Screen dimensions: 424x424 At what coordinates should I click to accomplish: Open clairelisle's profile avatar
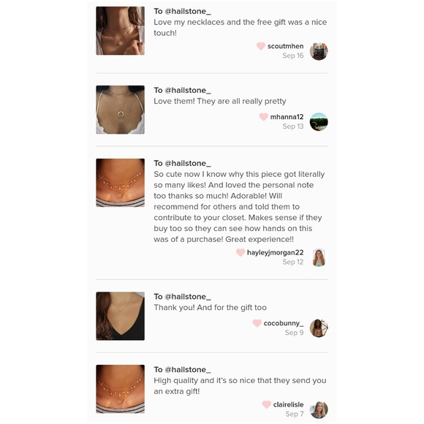(319, 410)
